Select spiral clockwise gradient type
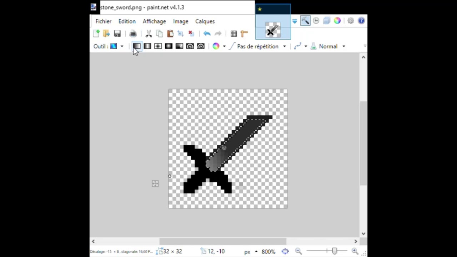The width and height of the screenshot is (457, 257). click(x=190, y=46)
